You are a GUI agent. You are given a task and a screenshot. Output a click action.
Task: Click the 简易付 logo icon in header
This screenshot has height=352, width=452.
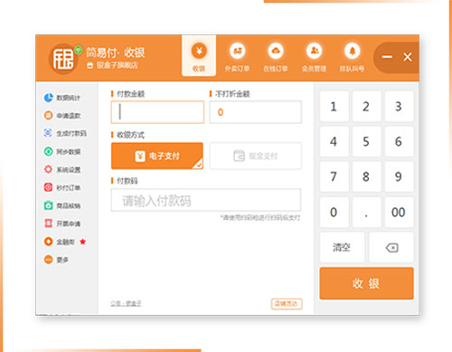click(x=63, y=59)
